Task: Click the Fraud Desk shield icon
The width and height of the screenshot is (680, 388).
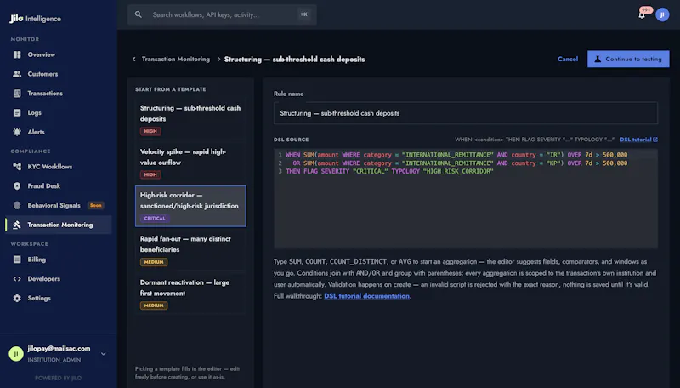Action: pos(17,185)
